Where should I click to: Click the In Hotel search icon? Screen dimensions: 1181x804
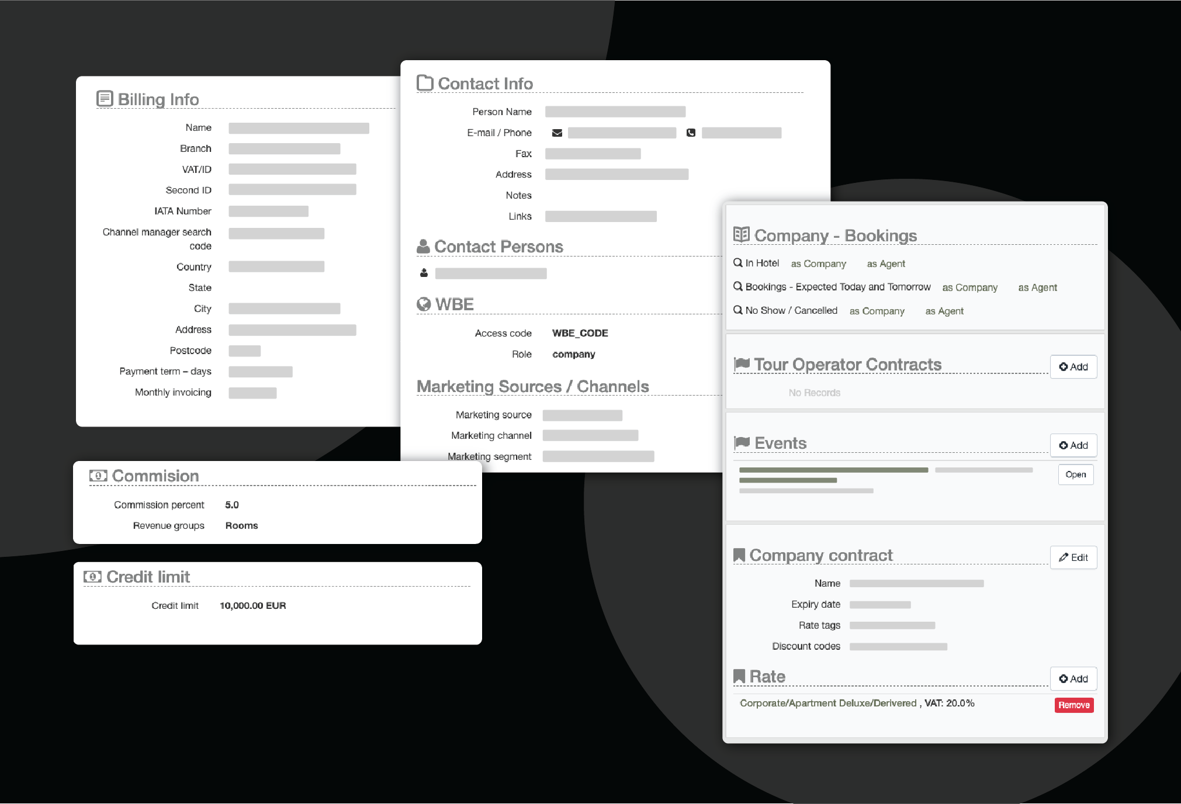pos(738,263)
